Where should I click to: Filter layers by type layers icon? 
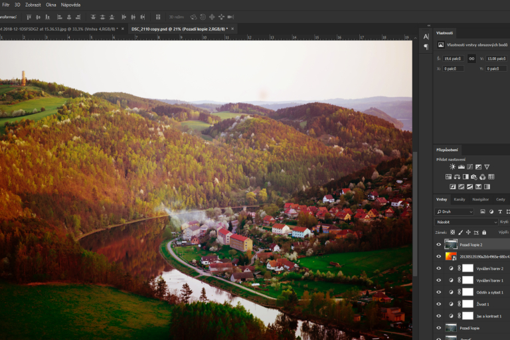[x=498, y=212]
